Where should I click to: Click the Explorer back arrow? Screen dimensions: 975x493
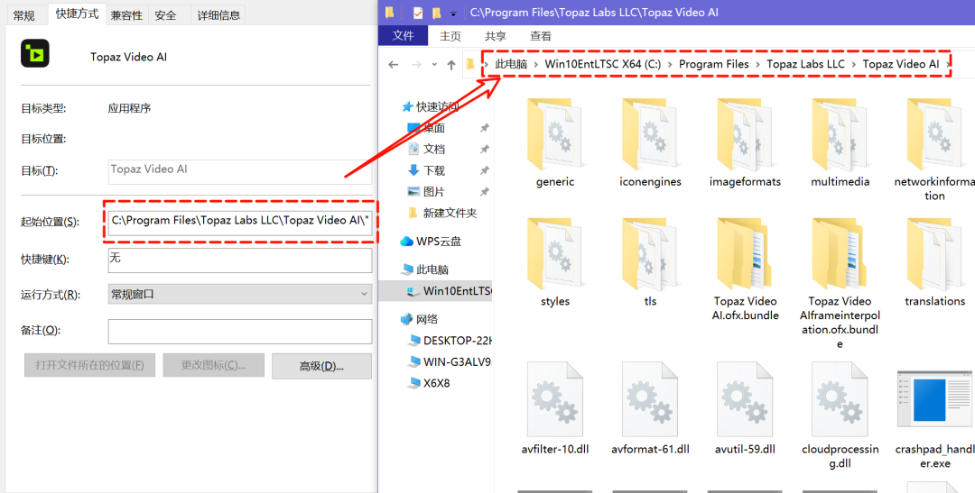[x=393, y=64]
